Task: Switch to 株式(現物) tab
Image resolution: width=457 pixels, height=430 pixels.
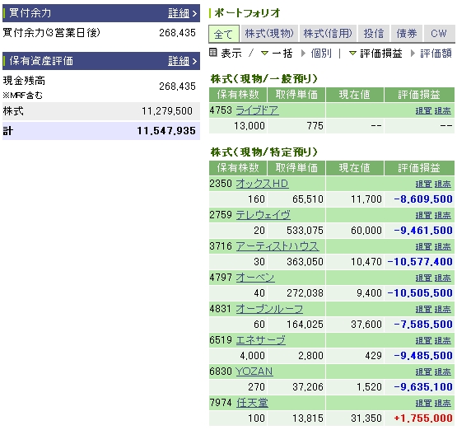Action: point(269,34)
